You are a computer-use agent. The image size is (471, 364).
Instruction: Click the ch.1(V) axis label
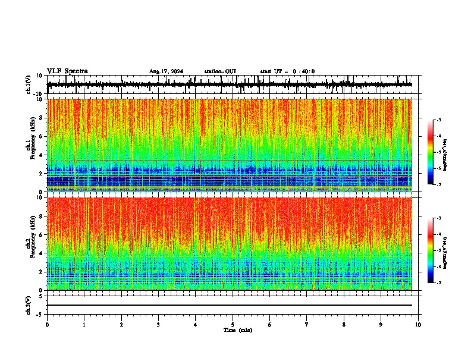29,84
